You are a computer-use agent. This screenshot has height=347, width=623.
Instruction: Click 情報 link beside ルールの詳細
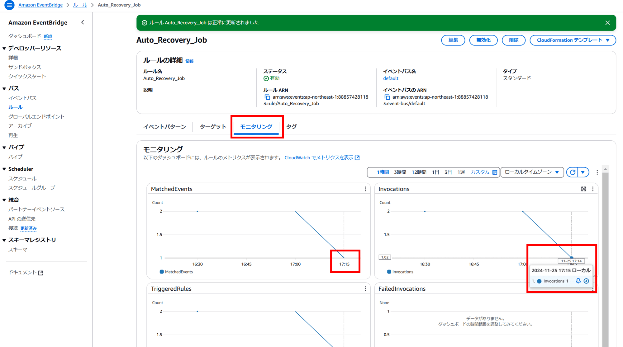(189, 61)
